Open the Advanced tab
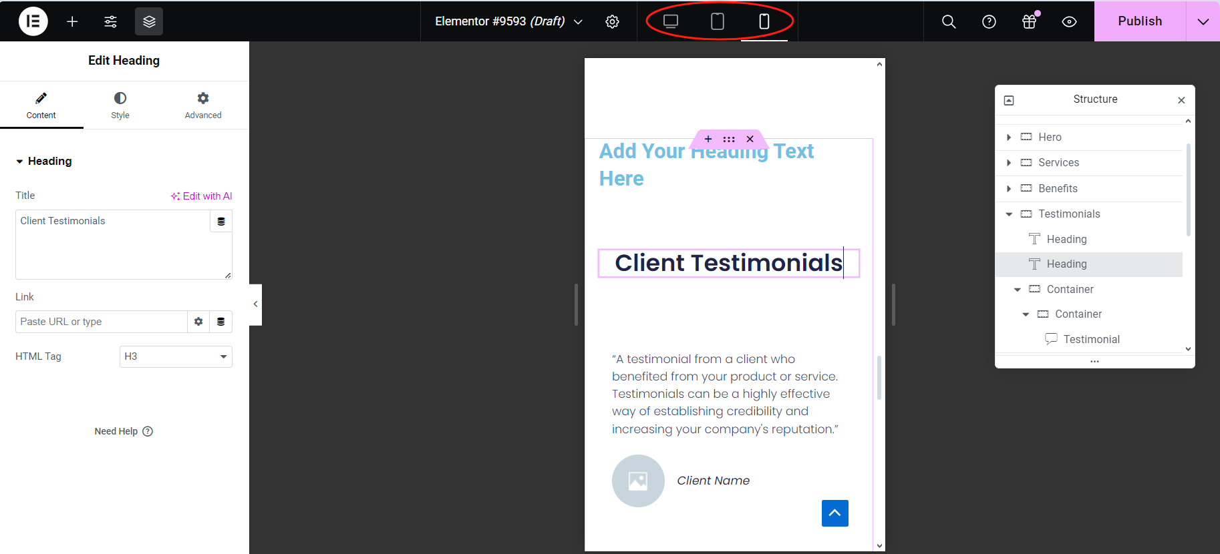This screenshot has height=554, width=1220. (x=203, y=105)
